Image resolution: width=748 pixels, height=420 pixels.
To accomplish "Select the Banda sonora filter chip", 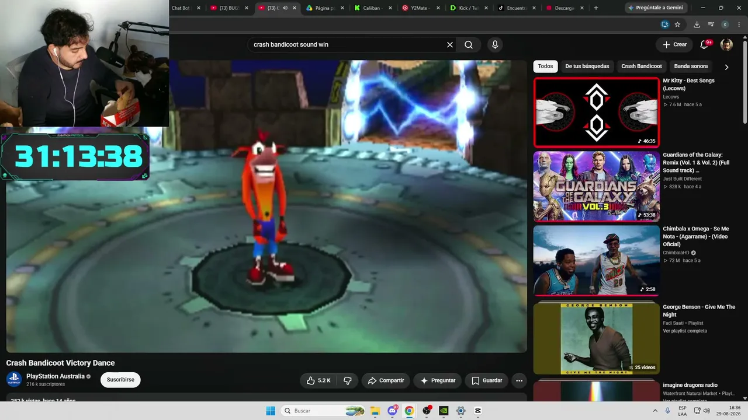I will pos(691,66).
